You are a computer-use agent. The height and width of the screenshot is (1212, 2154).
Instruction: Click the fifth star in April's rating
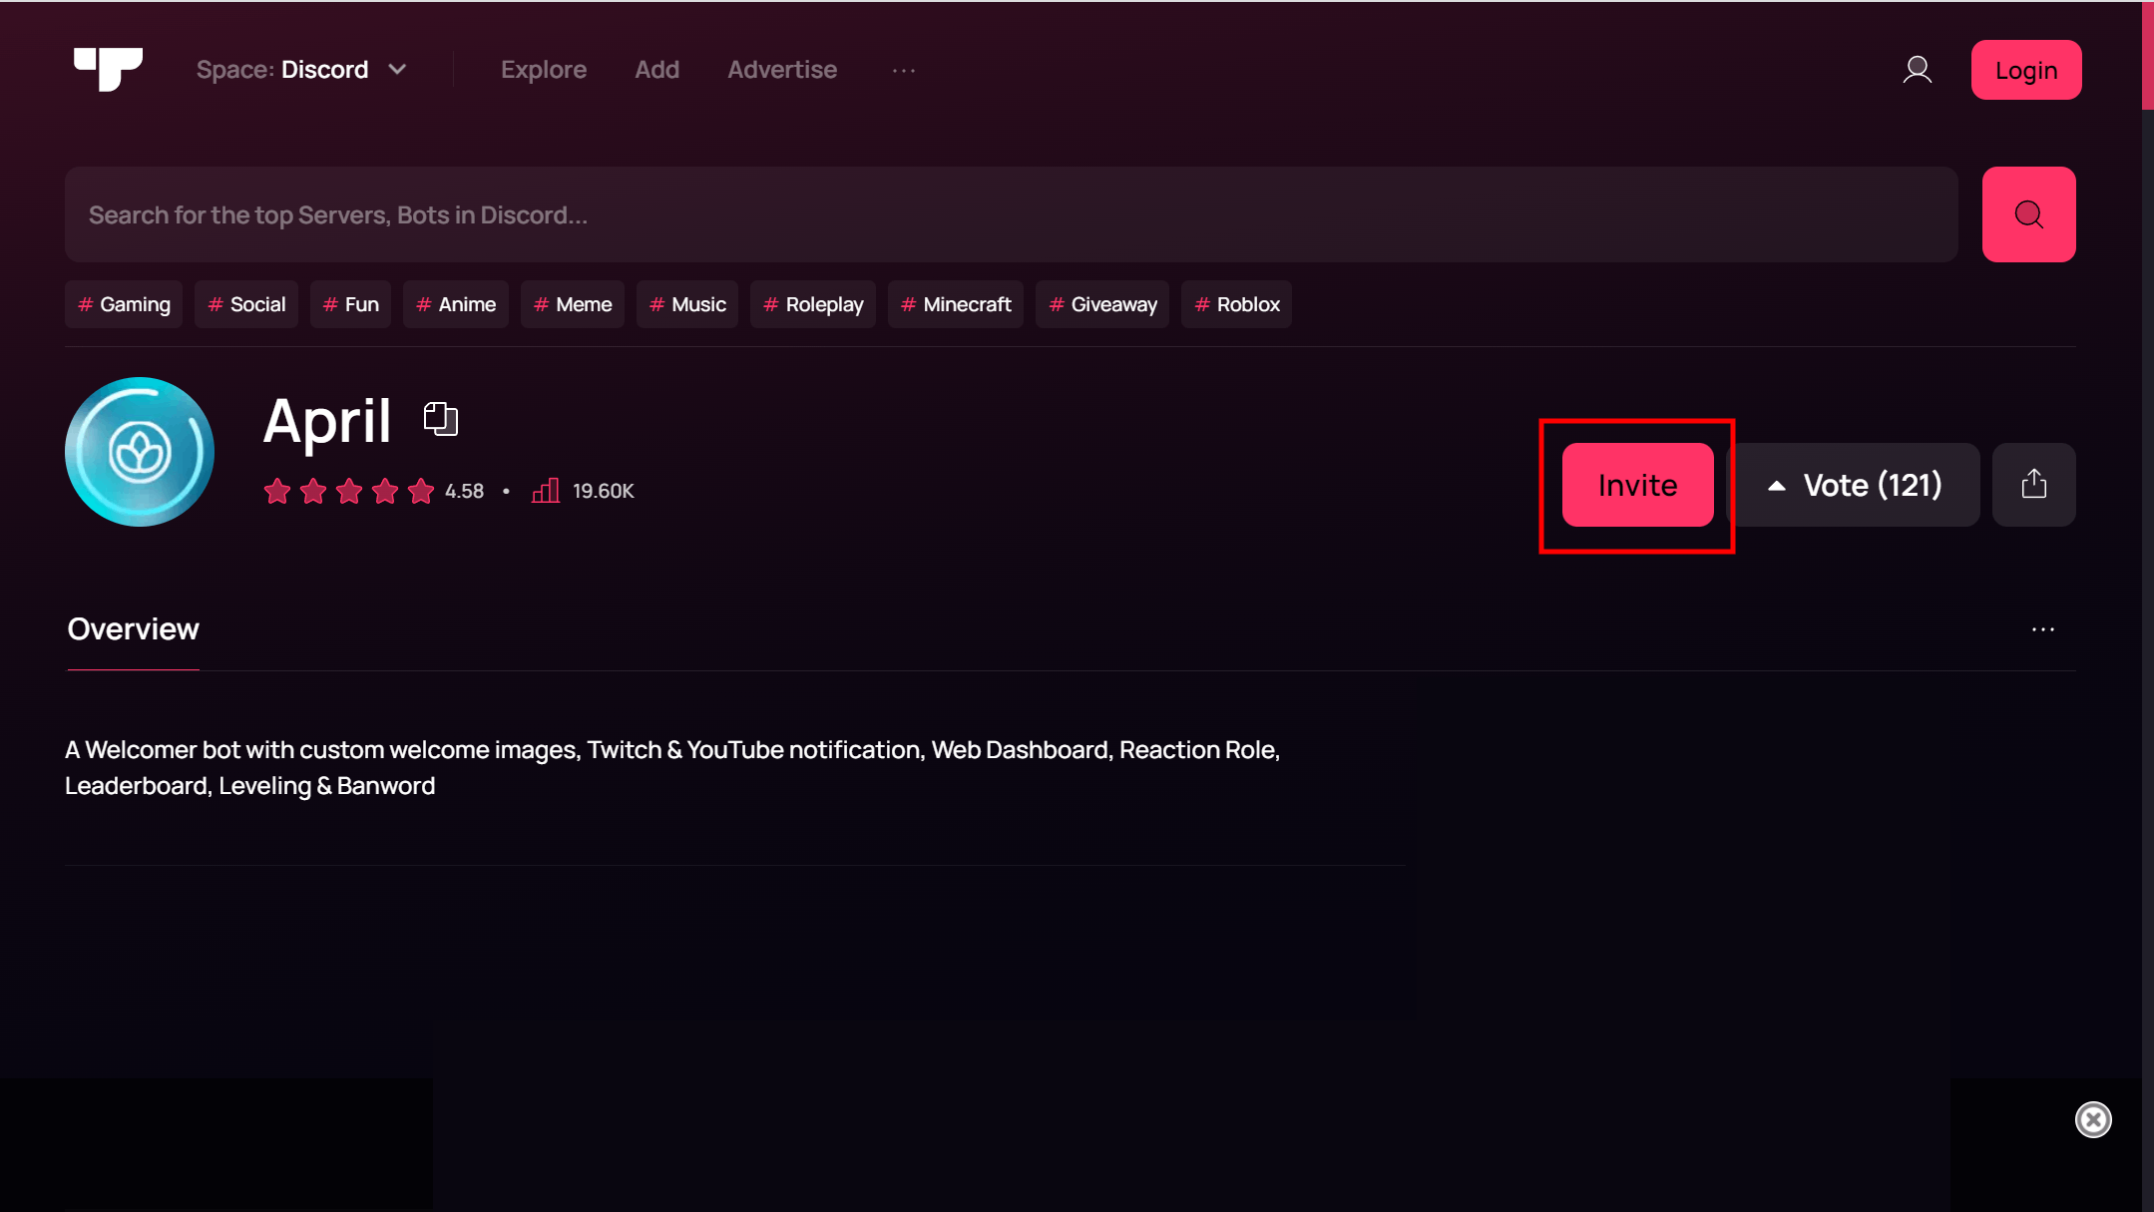coord(420,490)
